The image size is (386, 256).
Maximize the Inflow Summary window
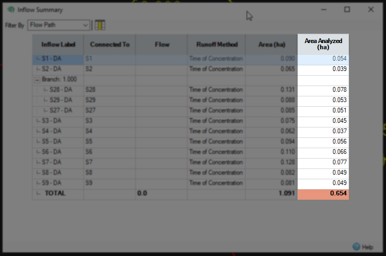pos(347,9)
